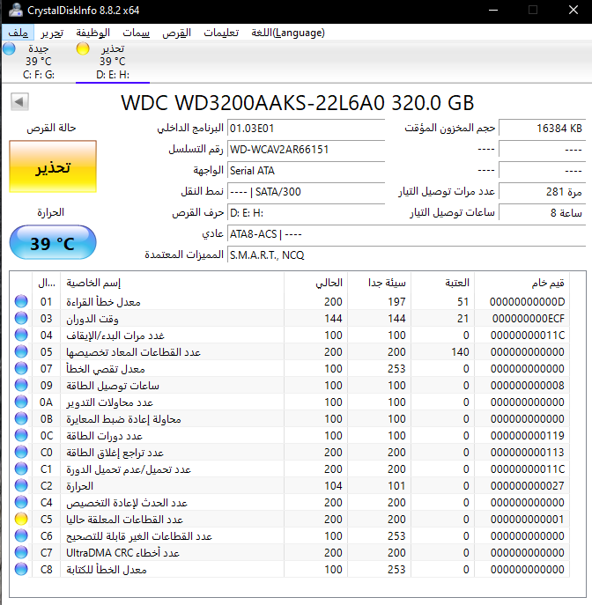Click the قيم خام raw values column header
592x605 pixels.
pos(522,283)
